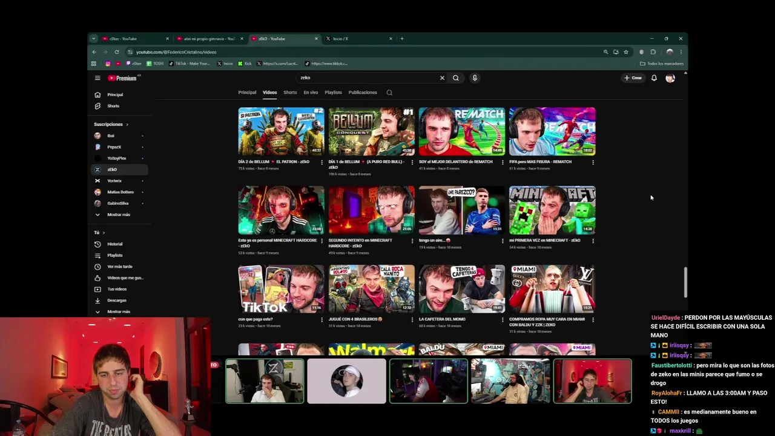
Task: Open a new browser tab with plus button
Action: 402,39
